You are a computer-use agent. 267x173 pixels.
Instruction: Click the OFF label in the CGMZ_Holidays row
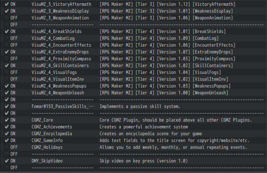[14, 147]
